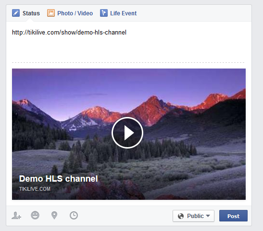Click the Demo HLS channel title
This screenshot has height=231, width=263.
(58, 178)
